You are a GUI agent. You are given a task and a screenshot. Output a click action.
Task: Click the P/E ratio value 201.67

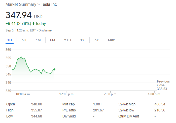[98, 110]
